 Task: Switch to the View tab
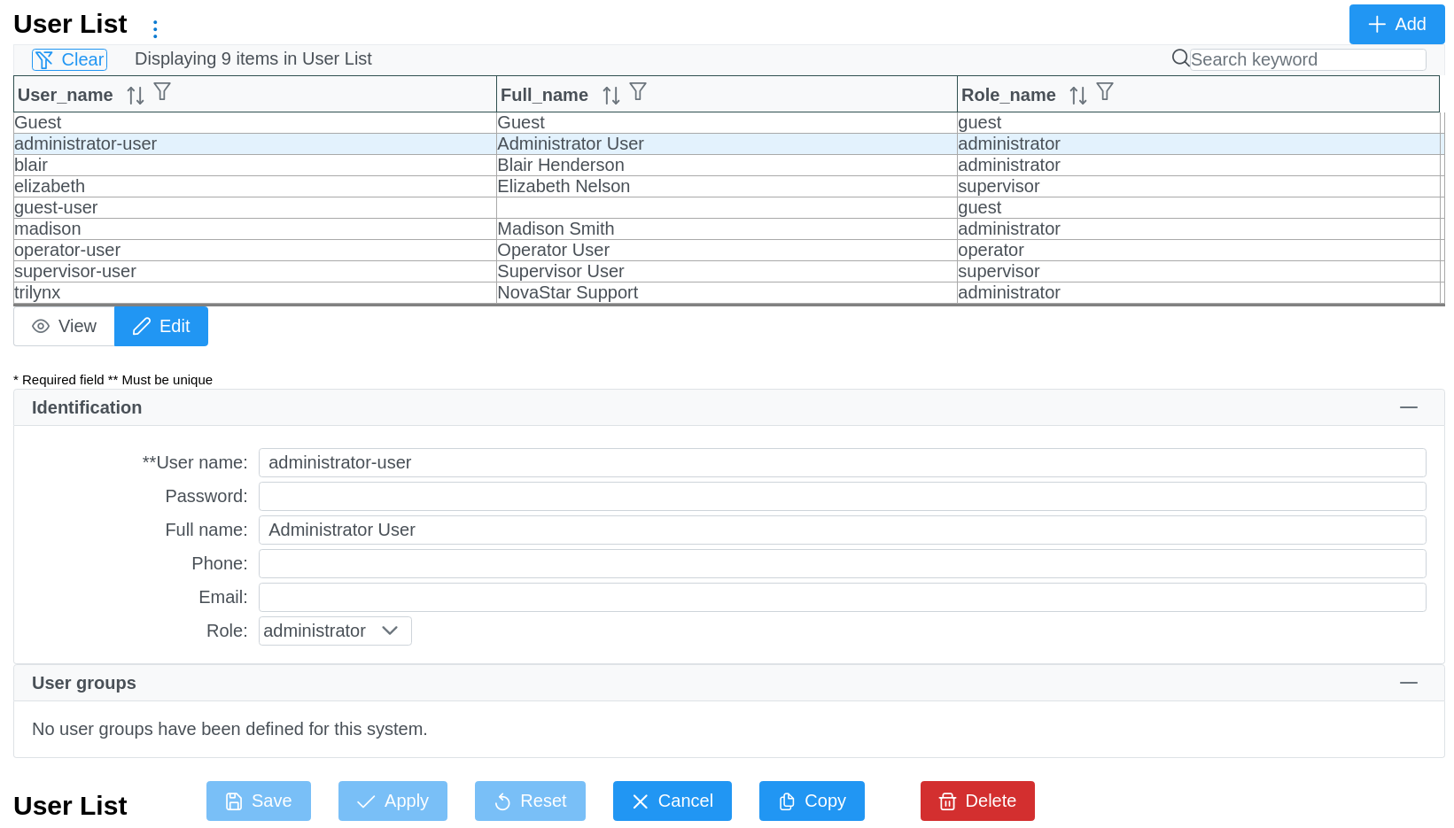tap(64, 326)
